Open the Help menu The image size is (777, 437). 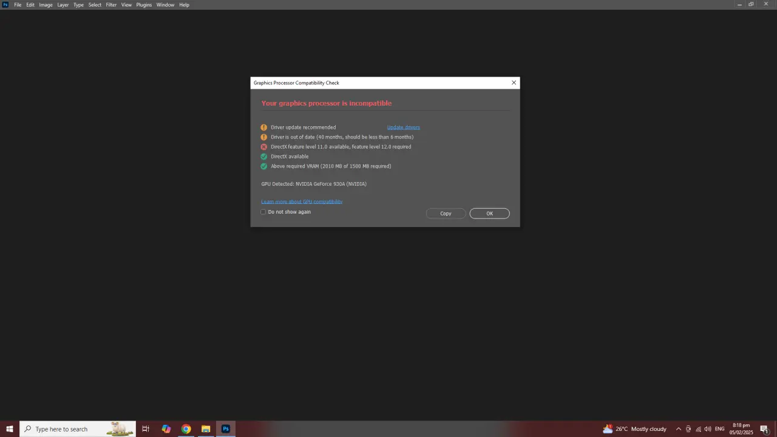[184, 5]
